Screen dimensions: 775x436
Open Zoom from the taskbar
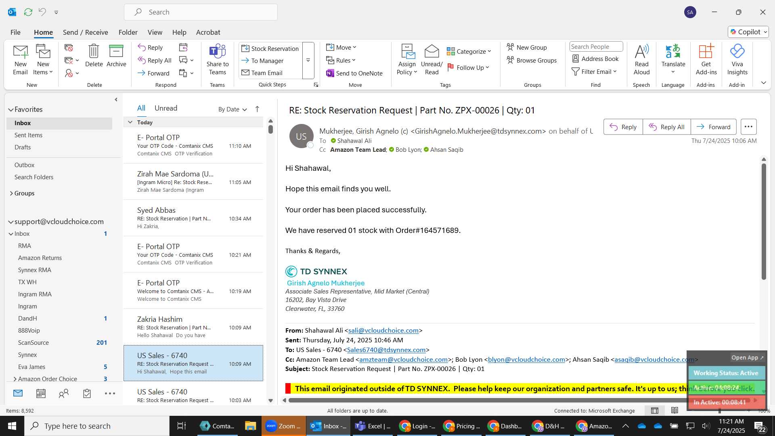click(283, 426)
